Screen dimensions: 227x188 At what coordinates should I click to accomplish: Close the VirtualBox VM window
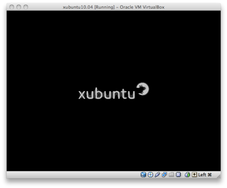(12, 7)
